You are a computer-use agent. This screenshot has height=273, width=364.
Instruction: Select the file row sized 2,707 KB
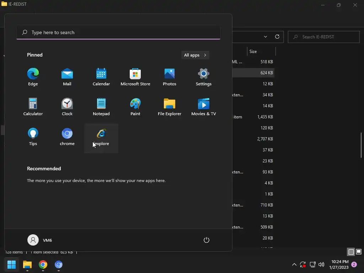coord(253,139)
